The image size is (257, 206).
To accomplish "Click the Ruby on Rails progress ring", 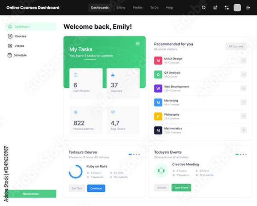I will 76,171.
